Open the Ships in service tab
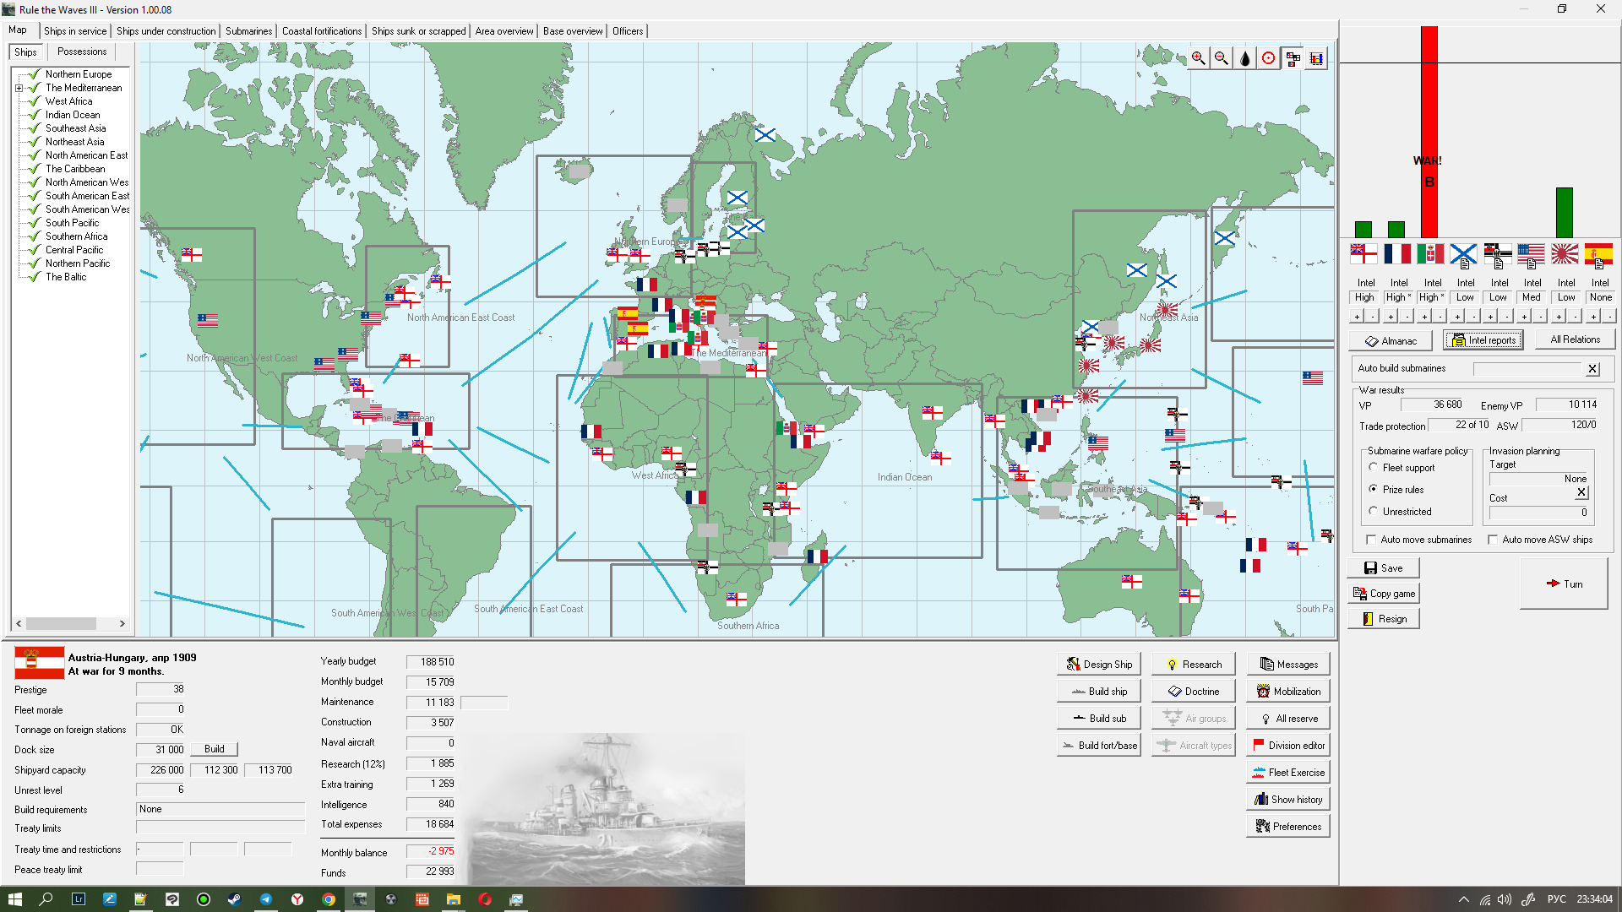Viewport: 1622px width, 912px height. tap(75, 31)
